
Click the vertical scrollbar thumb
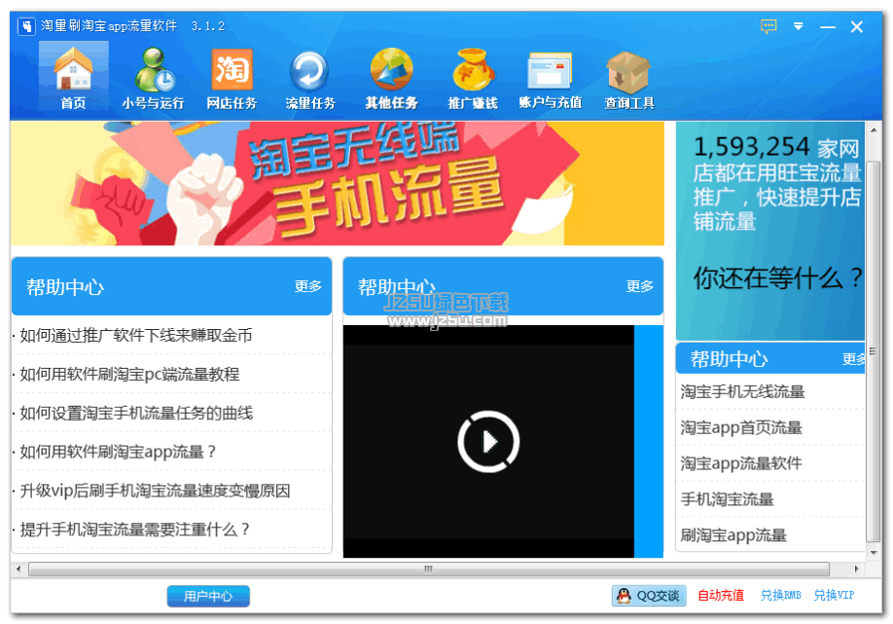(x=874, y=350)
